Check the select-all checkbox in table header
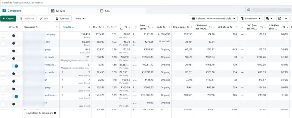This screenshot has height=118, width=292. pos(3,27)
